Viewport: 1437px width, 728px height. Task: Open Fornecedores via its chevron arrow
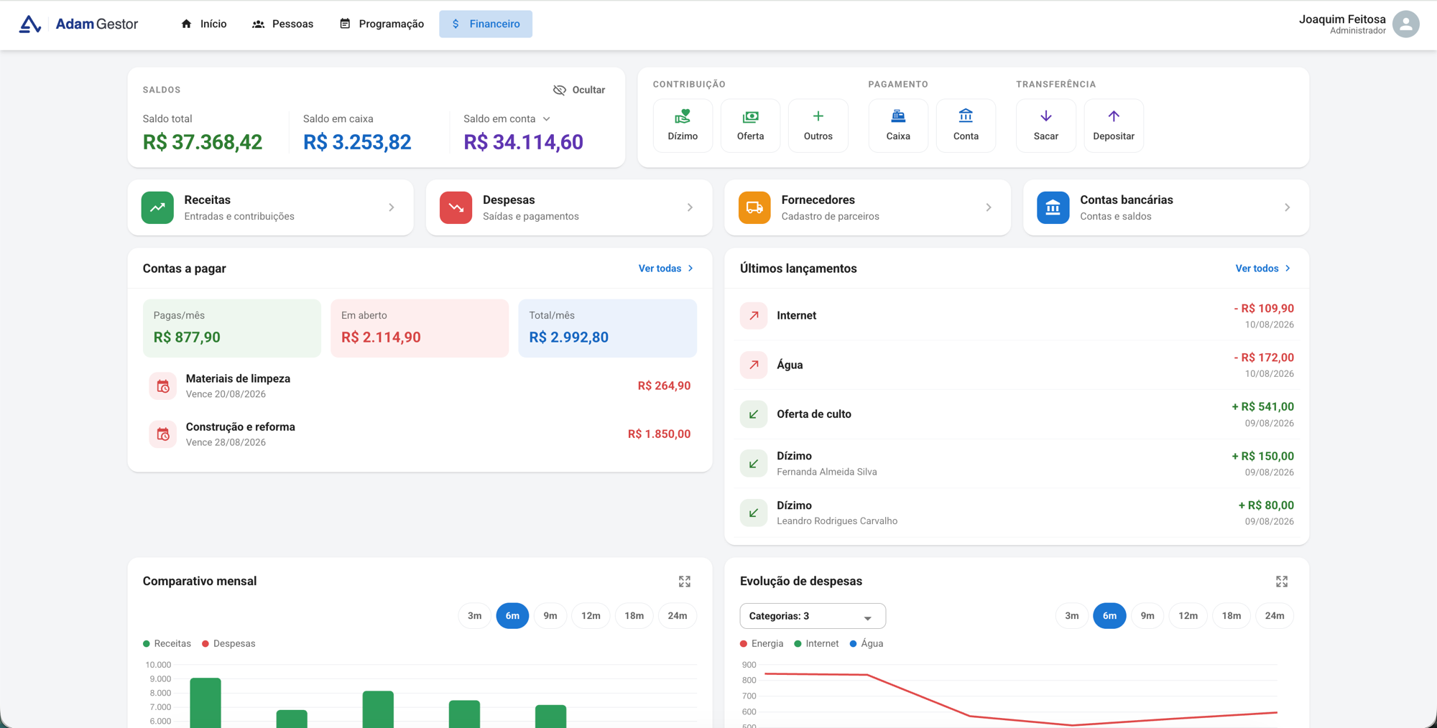989,207
